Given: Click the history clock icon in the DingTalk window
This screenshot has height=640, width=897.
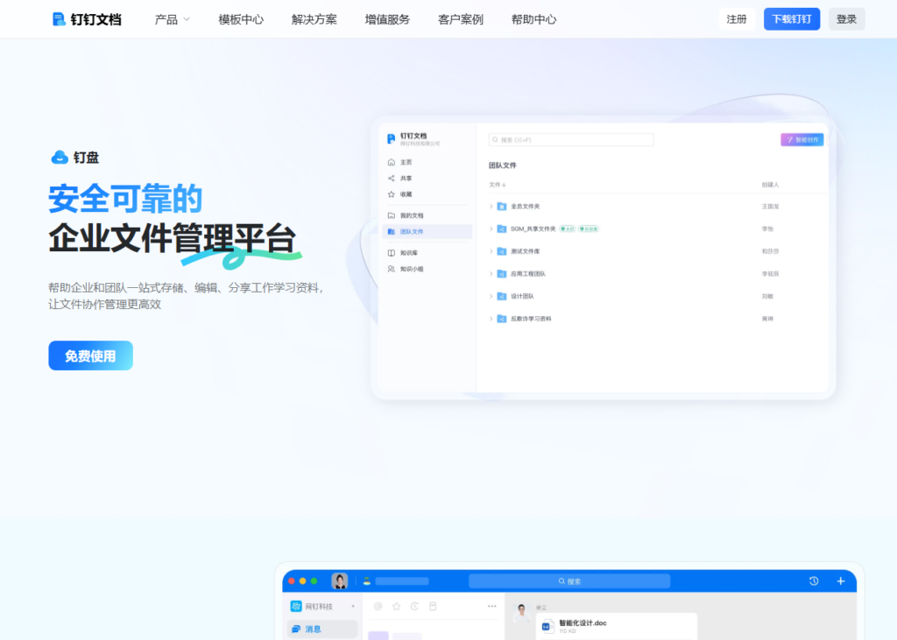Looking at the screenshot, I should (812, 580).
